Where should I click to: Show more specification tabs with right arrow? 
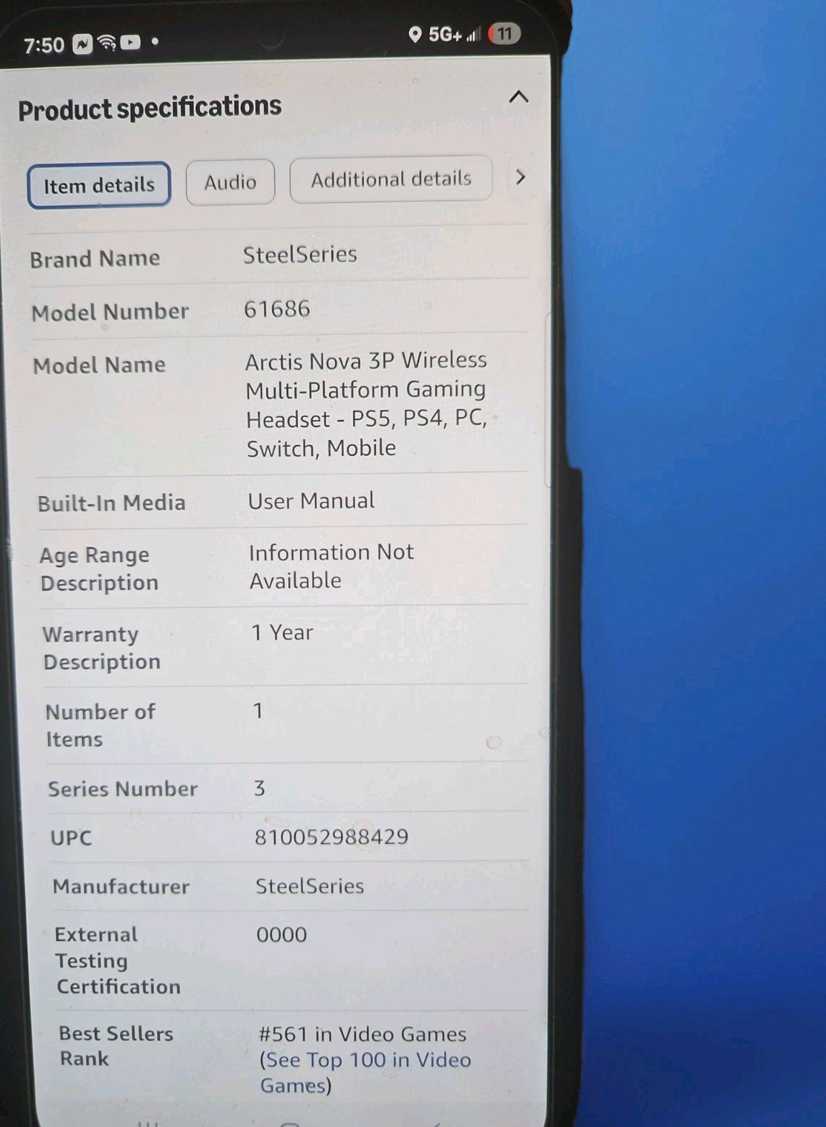click(521, 177)
